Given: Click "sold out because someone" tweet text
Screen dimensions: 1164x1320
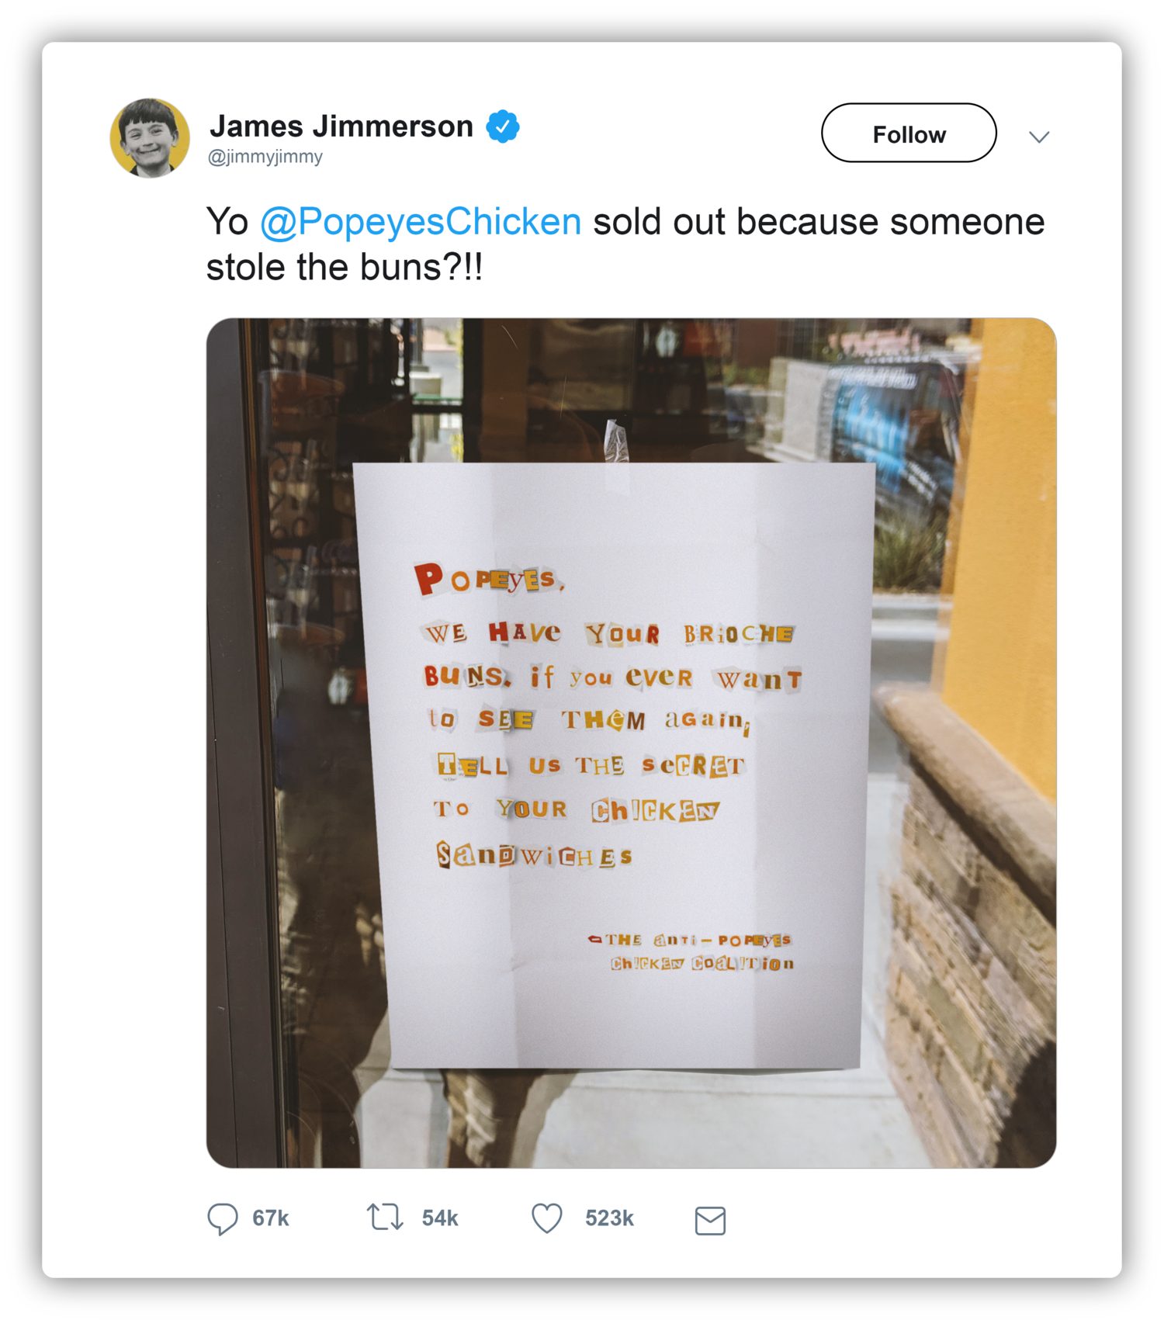Looking at the screenshot, I should [x=819, y=222].
